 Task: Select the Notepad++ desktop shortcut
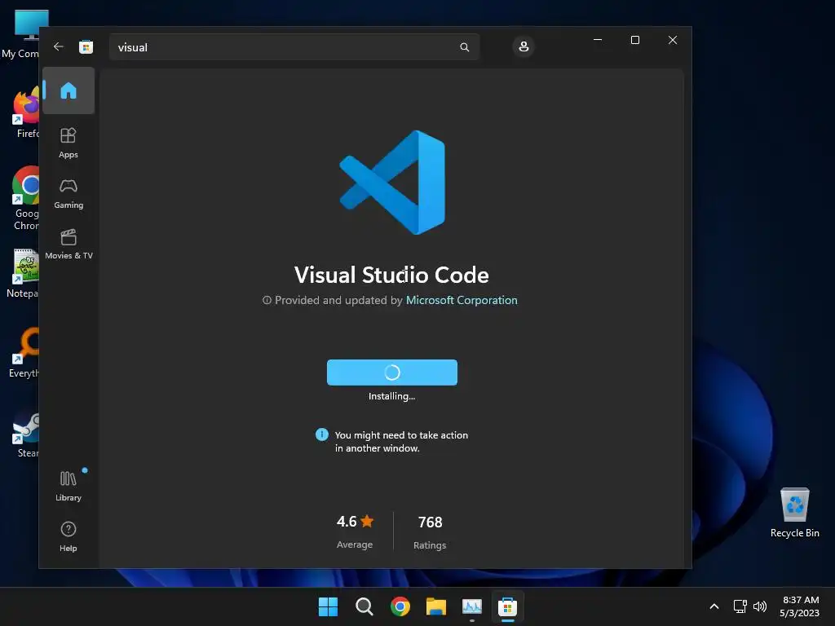(x=22, y=274)
